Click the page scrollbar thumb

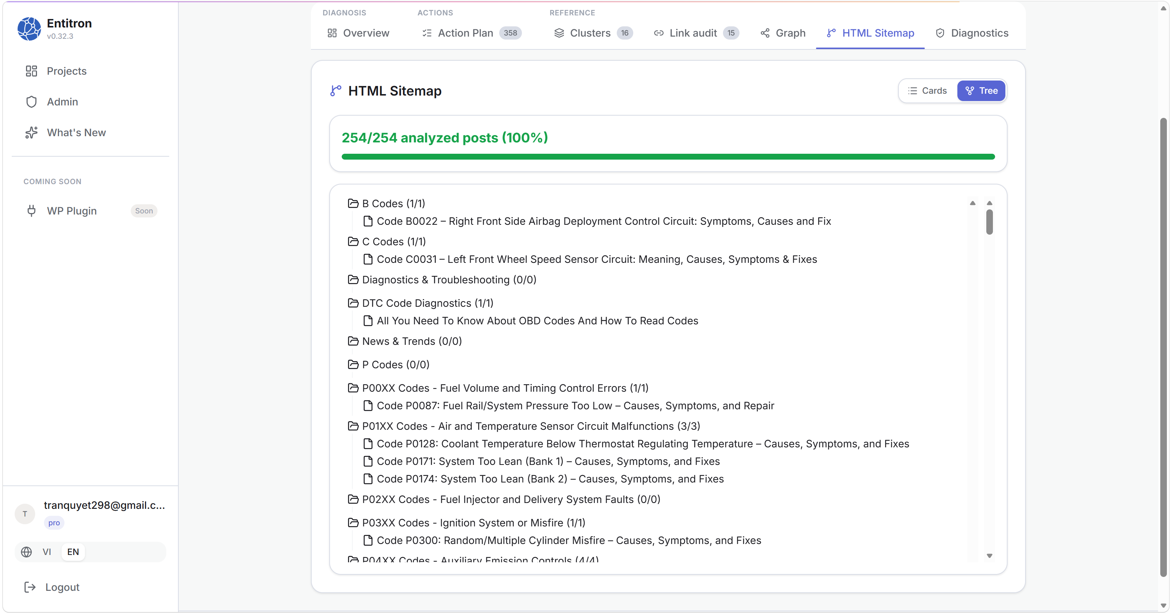pyautogui.click(x=1163, y=347)
